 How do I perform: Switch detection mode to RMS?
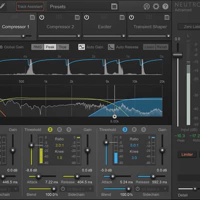click(x=37, y=47)
